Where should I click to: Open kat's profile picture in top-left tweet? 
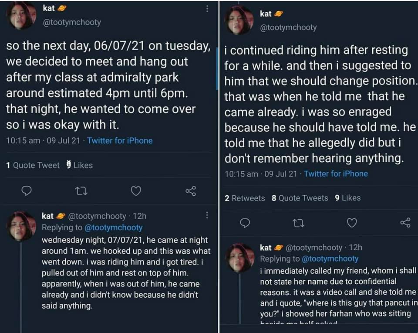click(x=21, y=16)
